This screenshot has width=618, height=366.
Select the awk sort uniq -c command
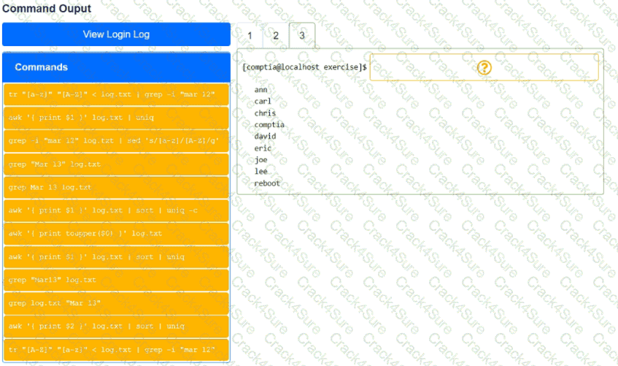click(x=116, y=210)
